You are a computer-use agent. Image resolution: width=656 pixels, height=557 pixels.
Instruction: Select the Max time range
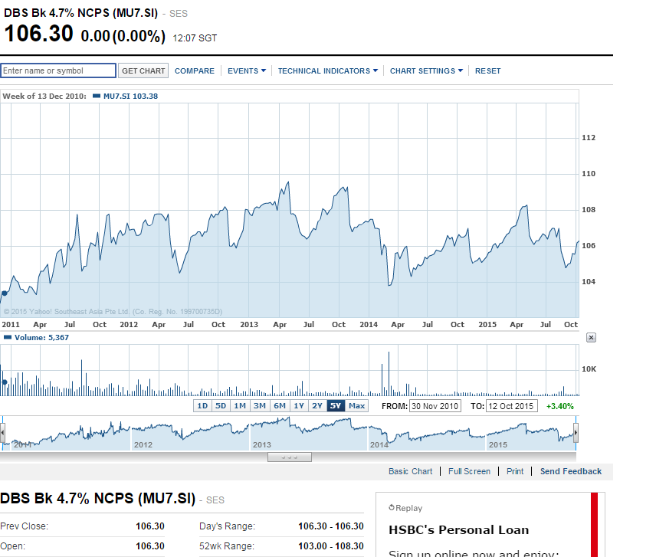pos(357,406)
